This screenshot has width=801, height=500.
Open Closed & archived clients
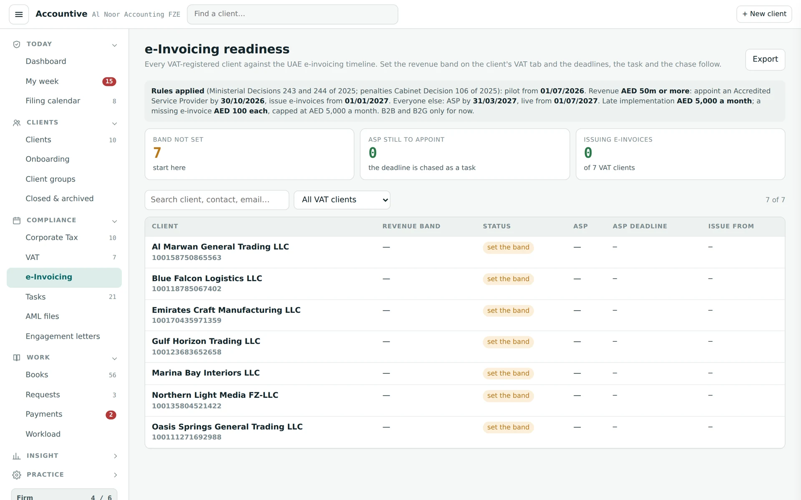pyautogui.click(x=64, y=199)
